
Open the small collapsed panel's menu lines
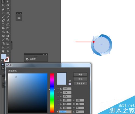coord(19,18)
